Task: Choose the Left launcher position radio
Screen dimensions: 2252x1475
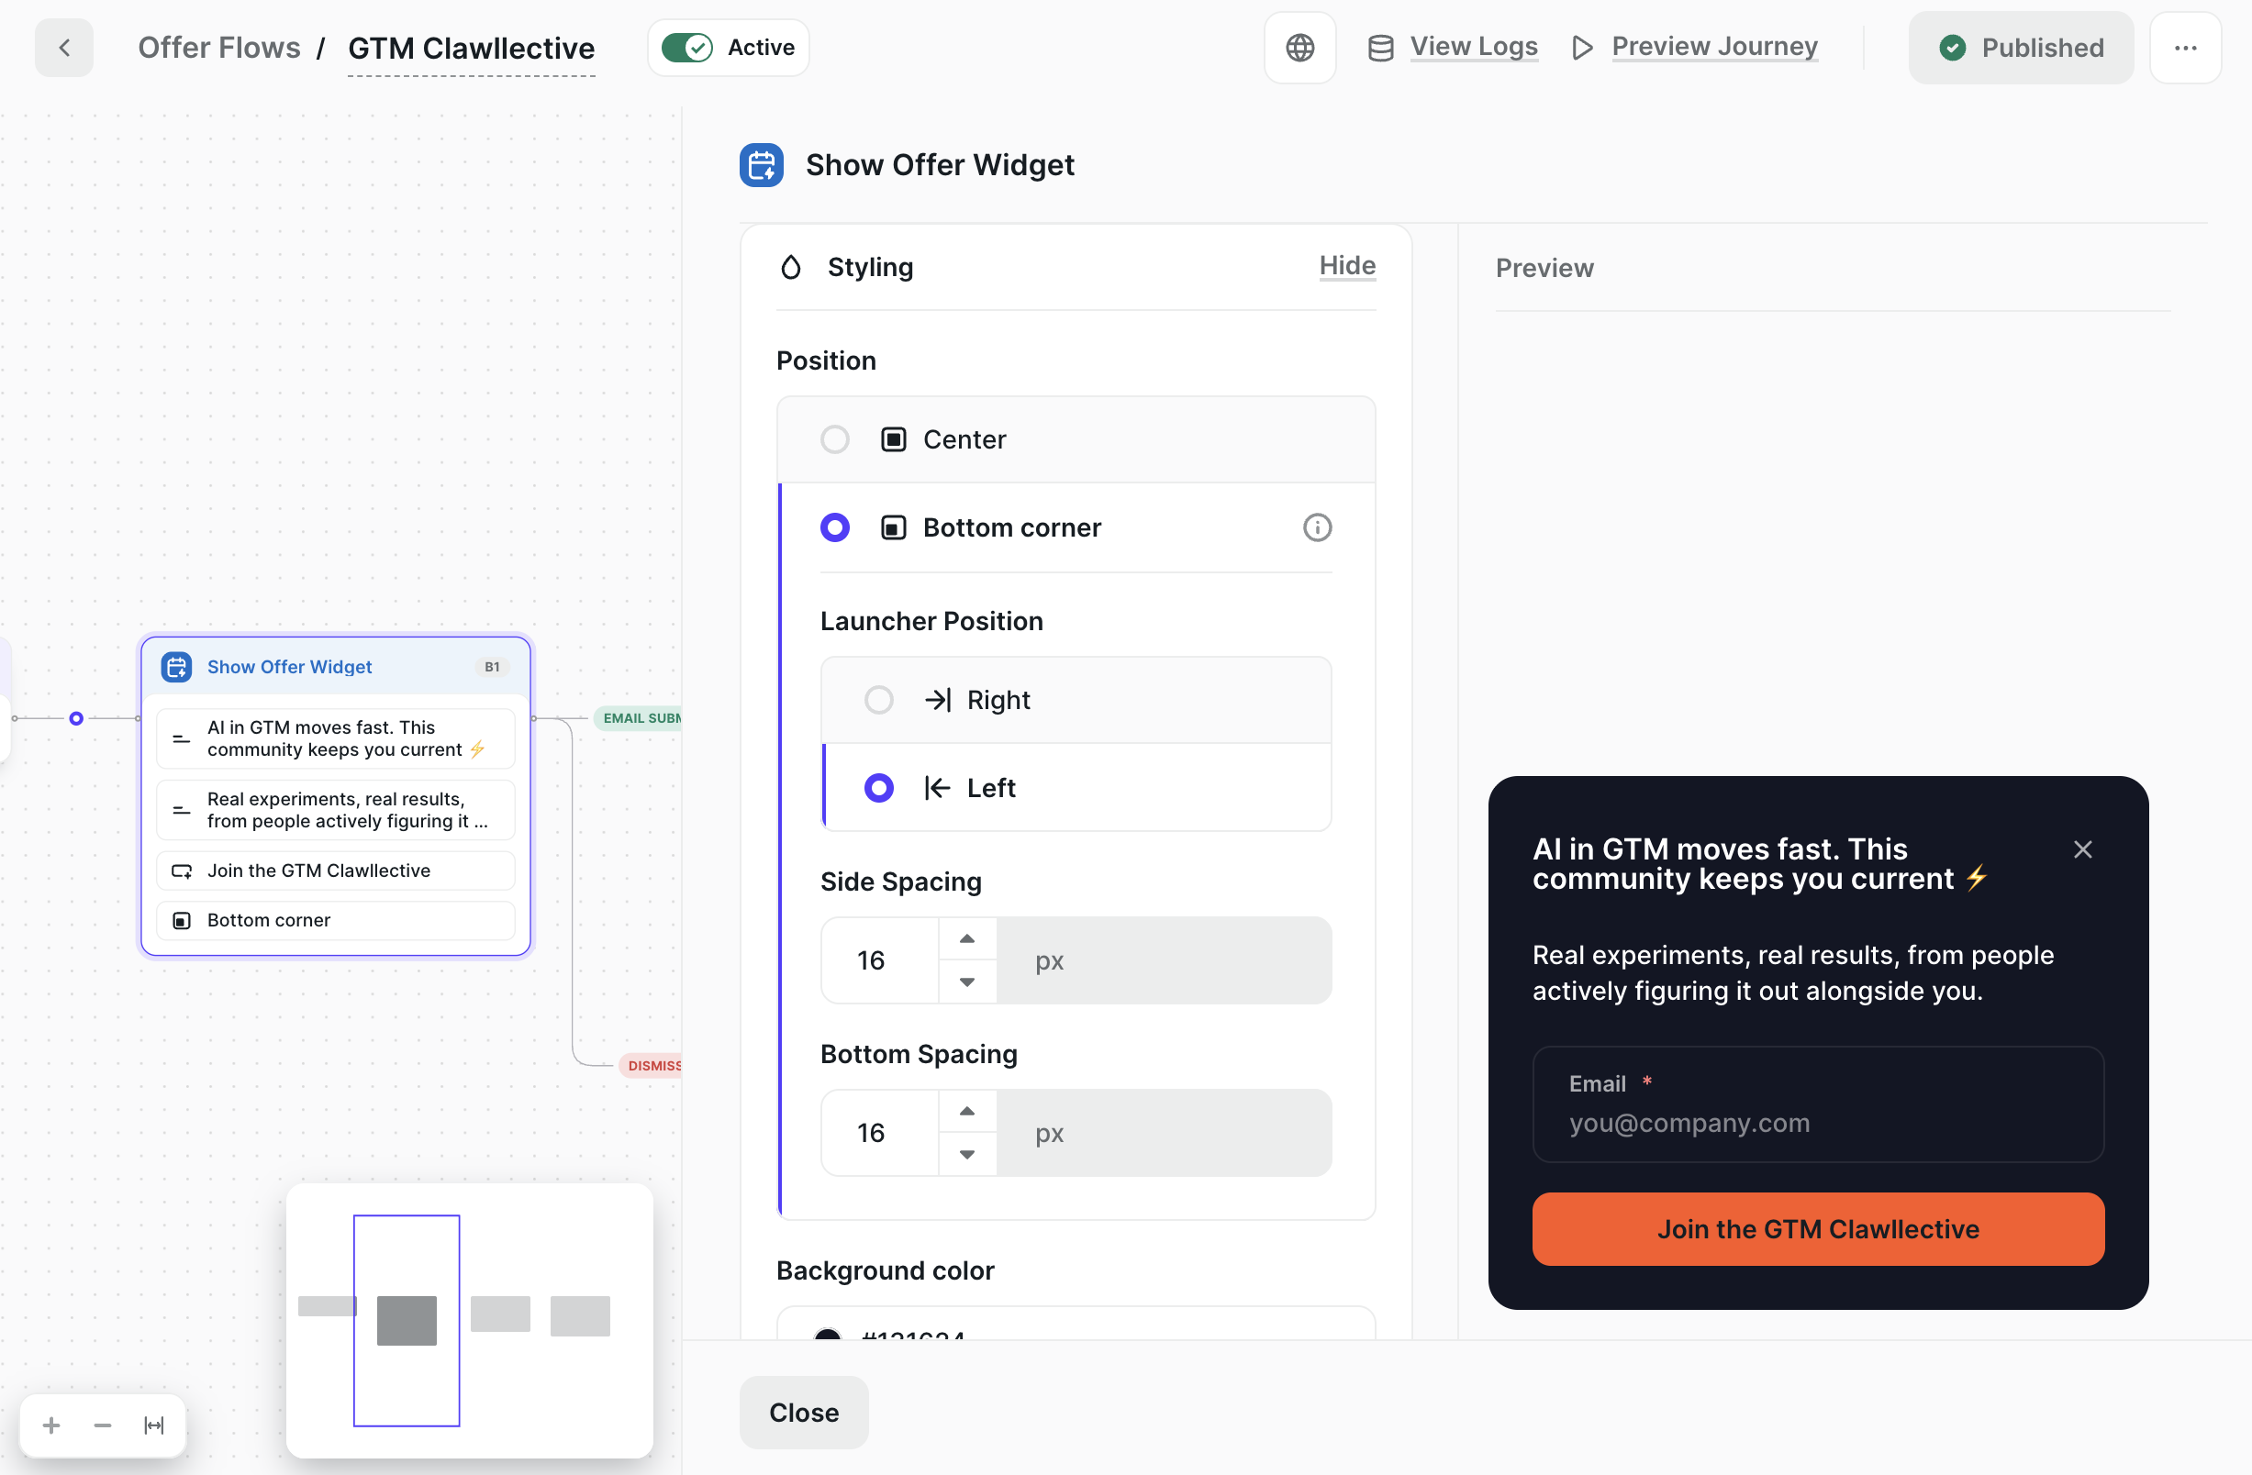Action: (878, 788)
